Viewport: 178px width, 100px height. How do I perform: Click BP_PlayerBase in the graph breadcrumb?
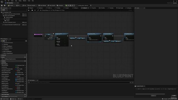click(44, 10)
